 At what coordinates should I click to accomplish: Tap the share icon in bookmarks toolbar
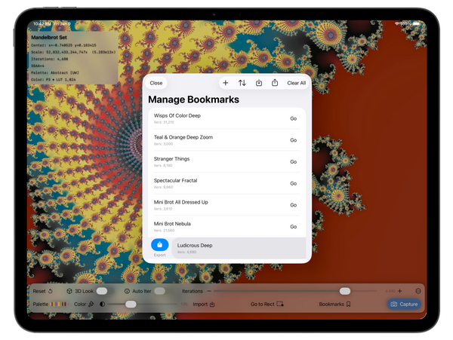coord(275,83)
